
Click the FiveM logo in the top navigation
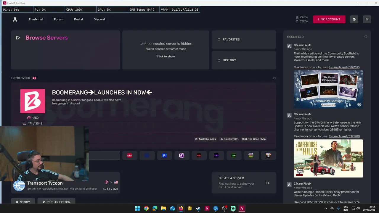[x=15, y=19]
